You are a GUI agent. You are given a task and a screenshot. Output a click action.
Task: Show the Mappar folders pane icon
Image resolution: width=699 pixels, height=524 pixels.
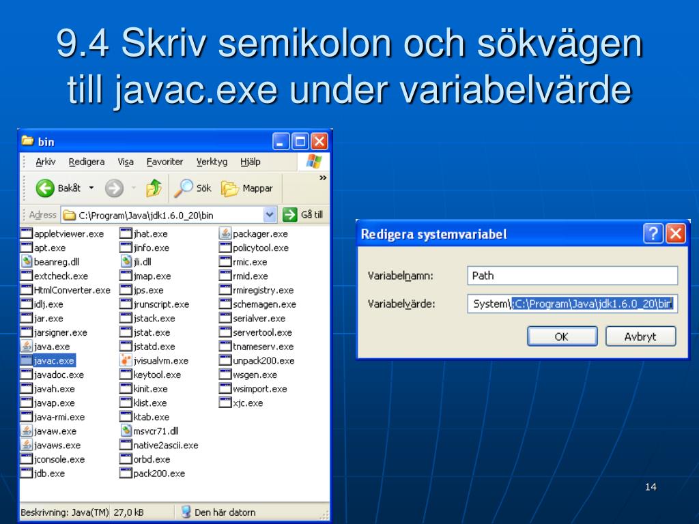click(229, 188)
